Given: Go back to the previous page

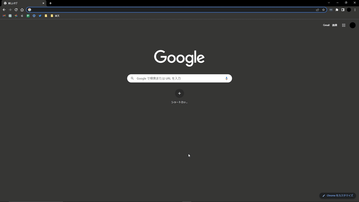Looking at the screenshot, I should coord(4,10).
